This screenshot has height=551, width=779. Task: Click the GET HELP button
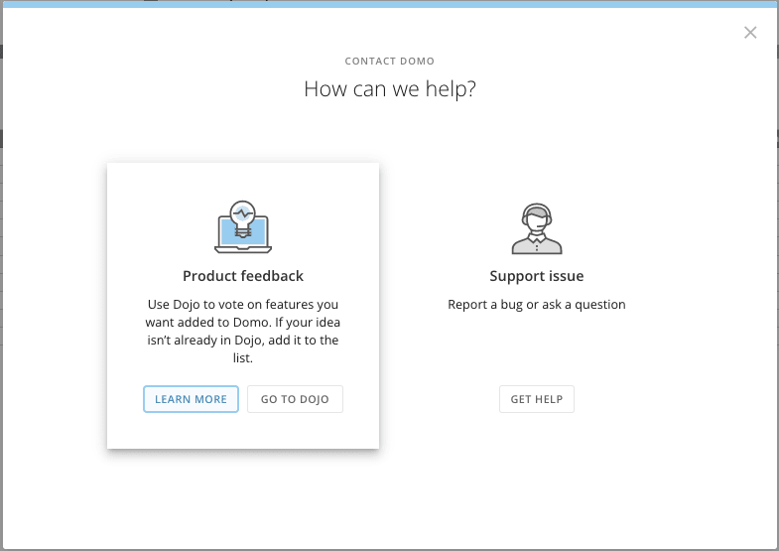click(x=537, y=399)
